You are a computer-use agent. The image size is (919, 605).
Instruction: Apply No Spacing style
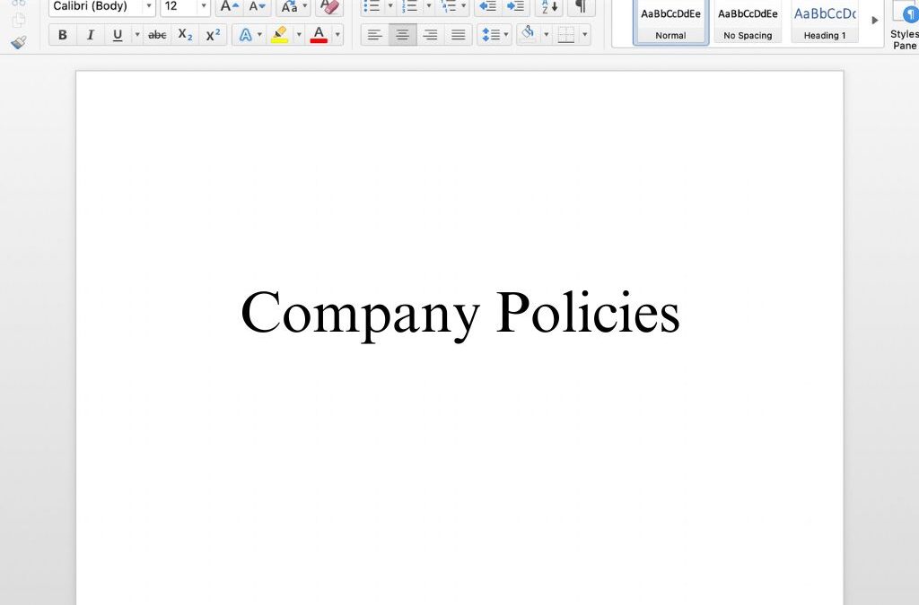point(748,22)
